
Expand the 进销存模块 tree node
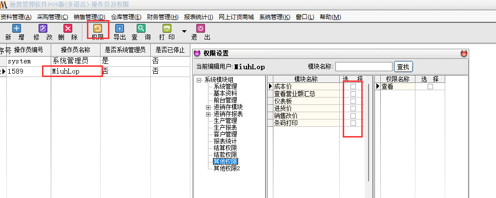coord(208,107)
